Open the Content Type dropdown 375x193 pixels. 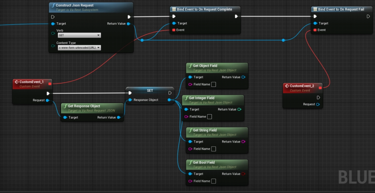(79, 48)
